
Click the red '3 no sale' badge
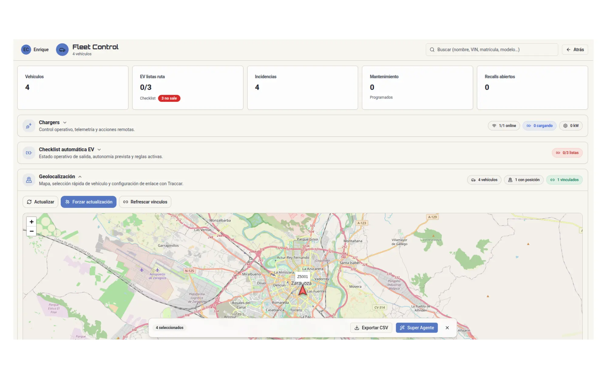tap(169, 98)
